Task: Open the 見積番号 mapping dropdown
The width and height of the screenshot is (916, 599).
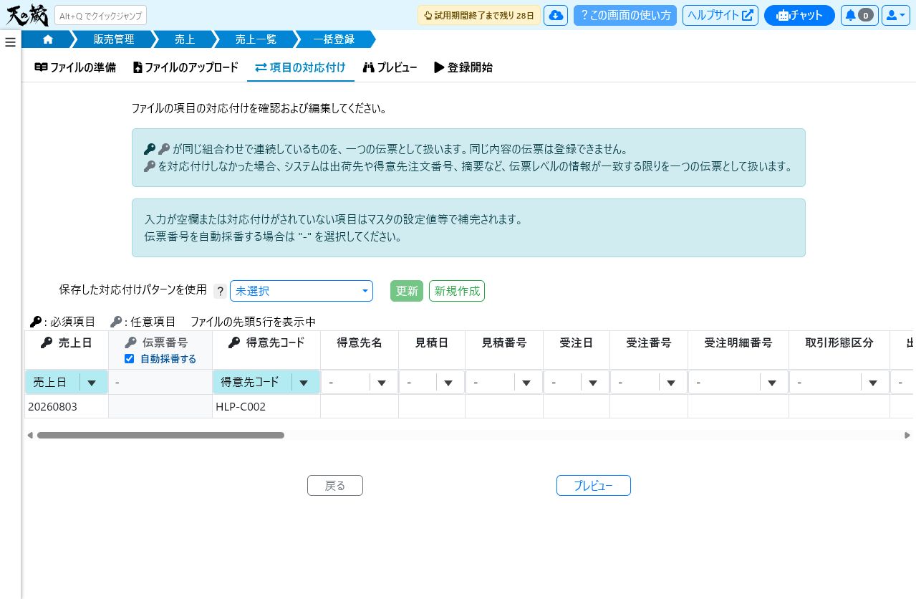Action: (504, 383)
